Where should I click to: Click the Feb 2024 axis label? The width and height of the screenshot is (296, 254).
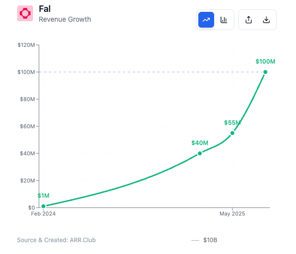pos(43,214)
